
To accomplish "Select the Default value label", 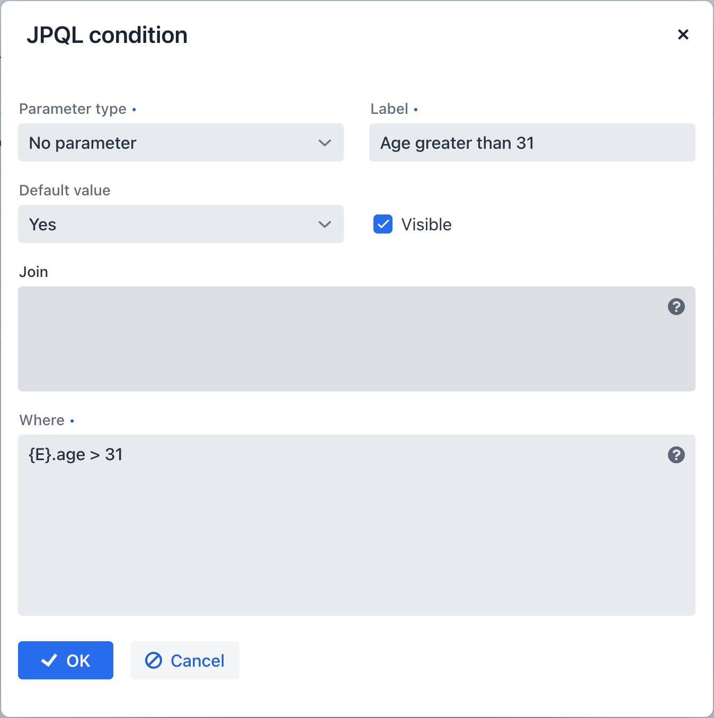I will pyautogui.click(x=64, y=190).
